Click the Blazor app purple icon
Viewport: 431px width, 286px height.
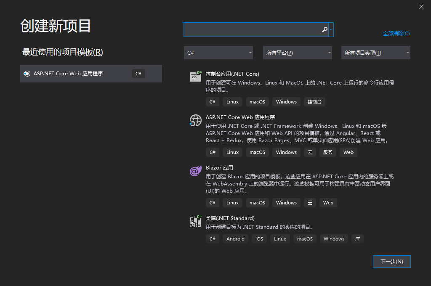click(x=195, y=171)
